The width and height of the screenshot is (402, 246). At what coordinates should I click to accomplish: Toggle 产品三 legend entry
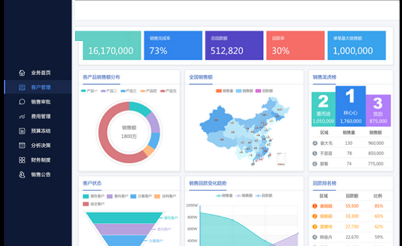128,91
